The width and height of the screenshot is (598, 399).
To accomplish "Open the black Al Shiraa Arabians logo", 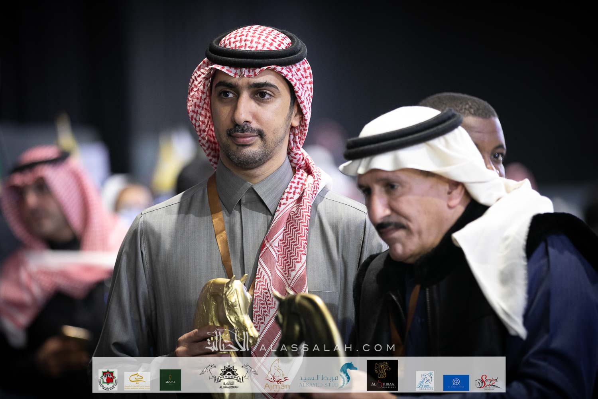I will pyautogui.click(x=382, y=375).
